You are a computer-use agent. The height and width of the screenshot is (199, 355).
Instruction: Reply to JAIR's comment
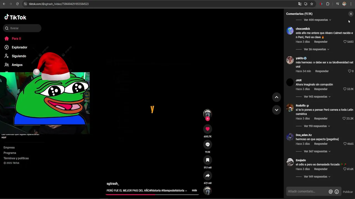tap(321, 89)
